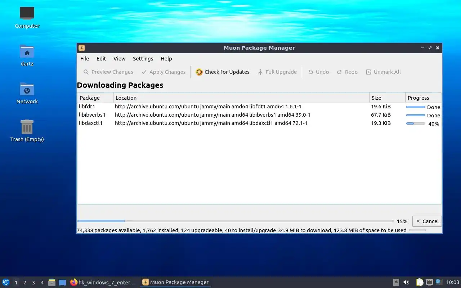Open the View menu
The height and width of the screenshot is (288, 461).
pos(119,59)
